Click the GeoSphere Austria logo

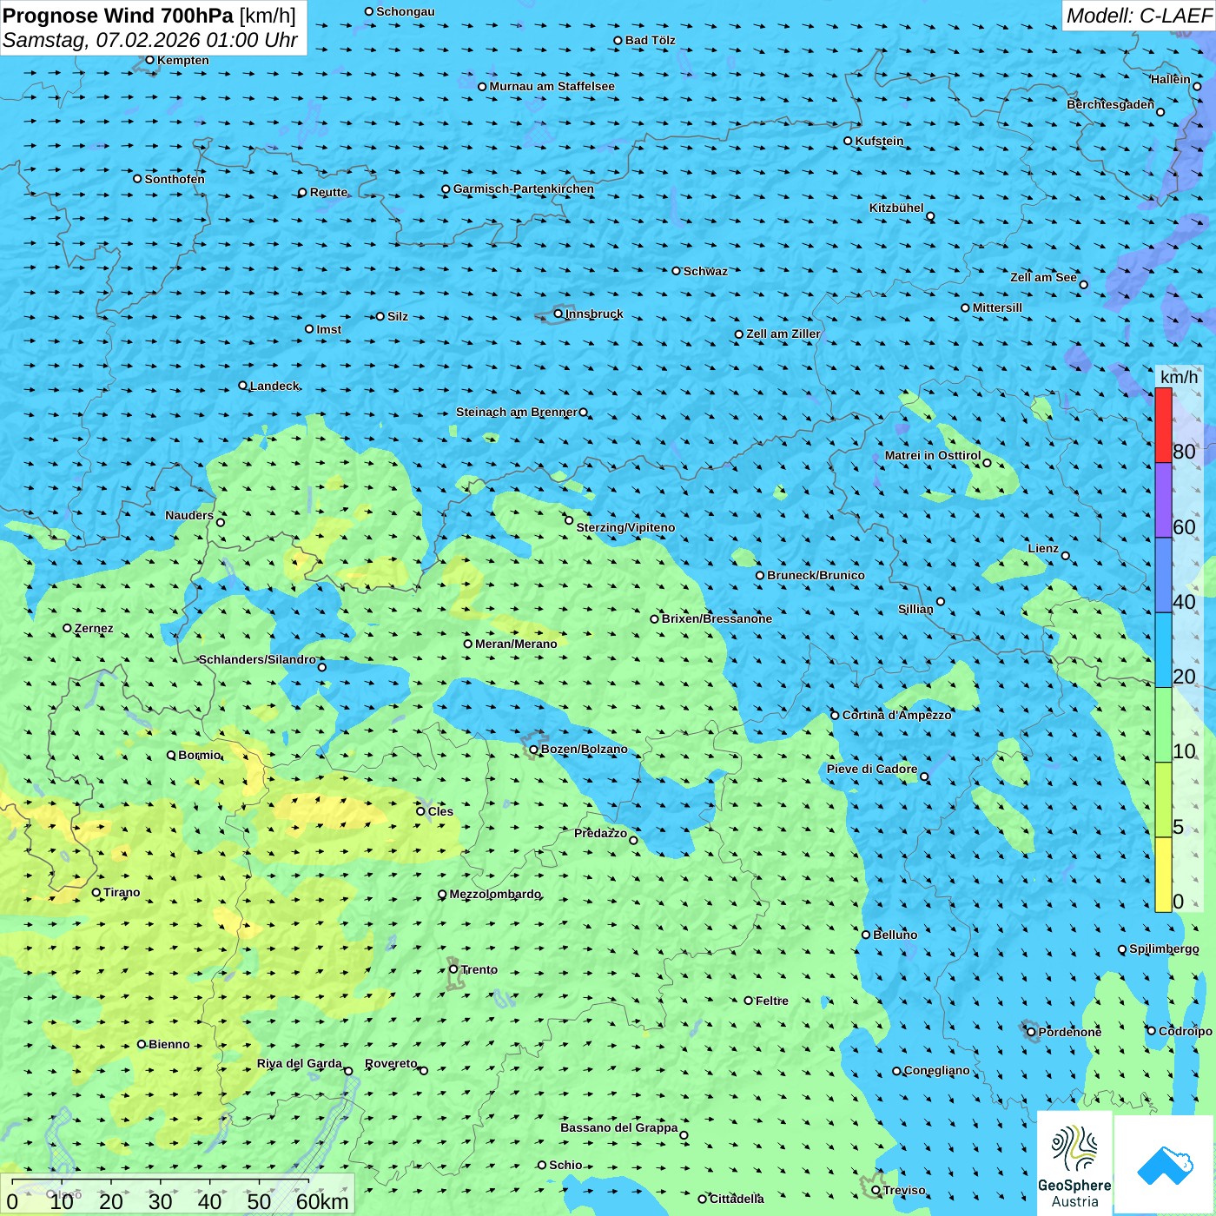click(1074, 1164)
